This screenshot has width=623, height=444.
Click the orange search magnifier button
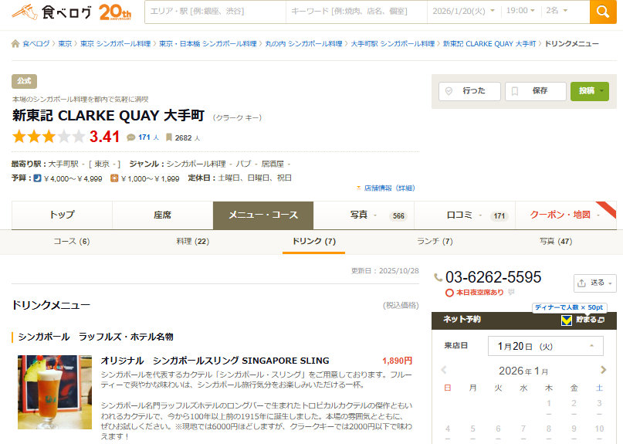603,12
